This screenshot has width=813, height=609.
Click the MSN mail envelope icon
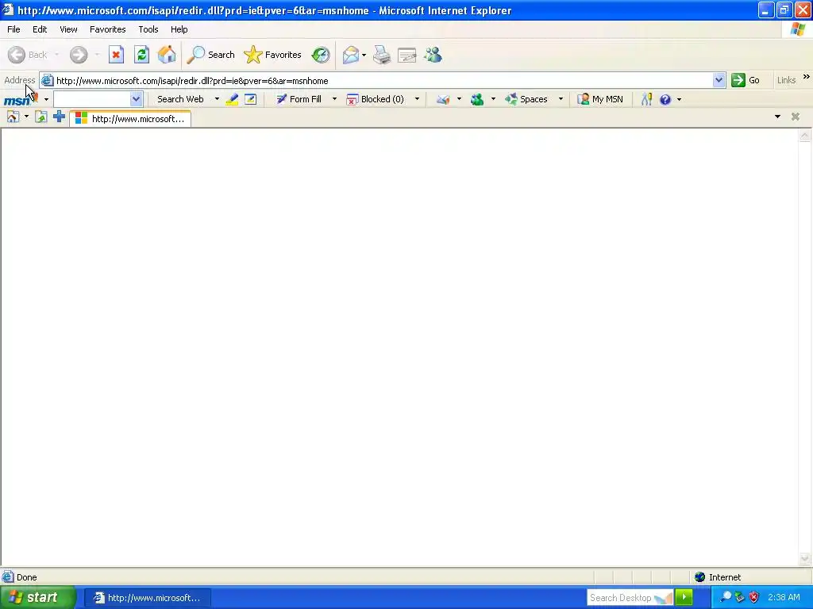coord(443,99)
